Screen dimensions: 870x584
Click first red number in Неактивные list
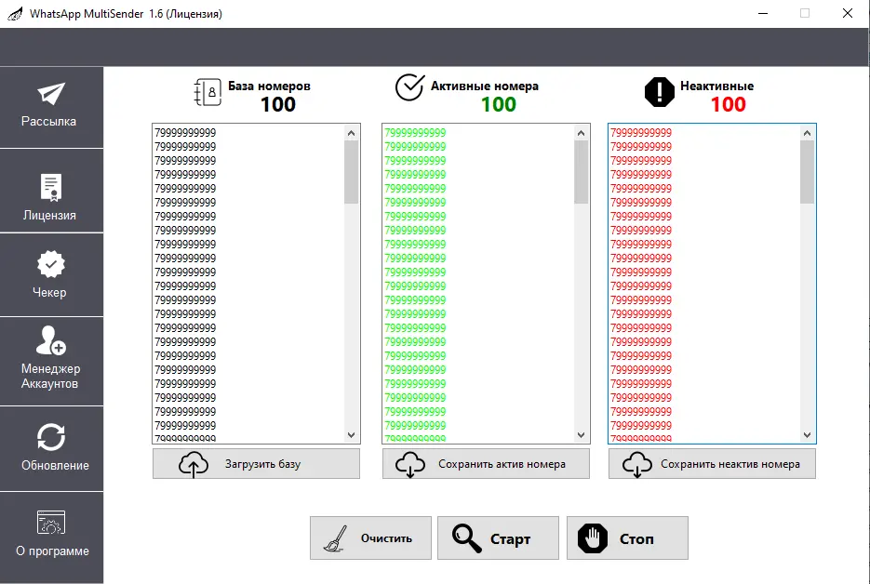641,133
